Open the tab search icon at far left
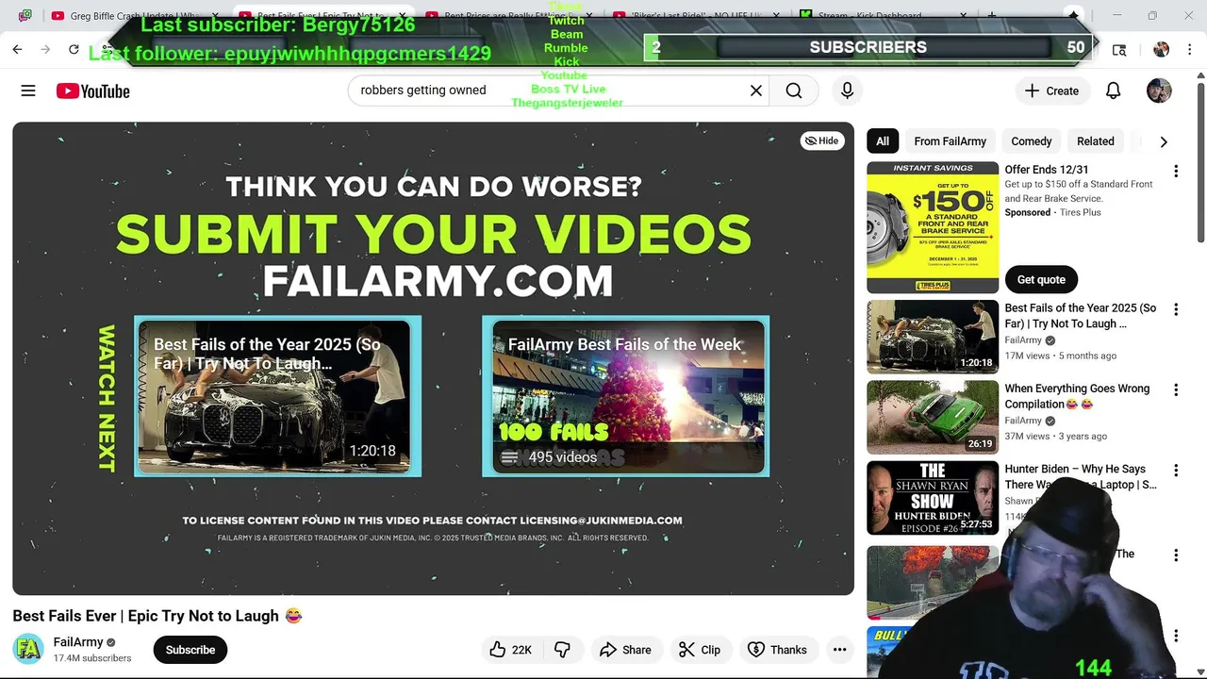The height and width of the screenshot is (679, 1207). (25, 15)
